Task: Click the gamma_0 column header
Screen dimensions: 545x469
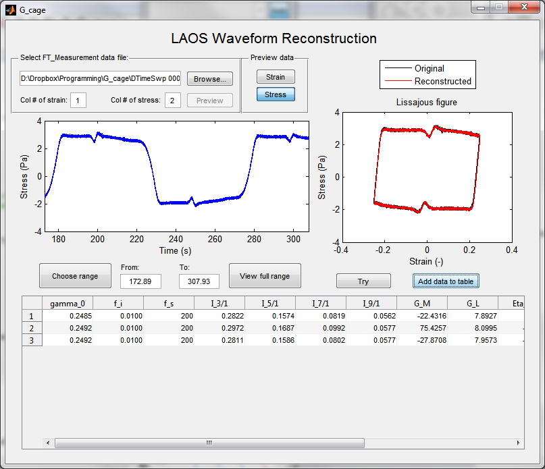Action: coord(67,303)
